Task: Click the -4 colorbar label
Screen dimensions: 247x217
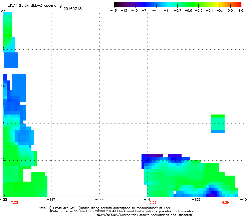Action: [x=155, y=11]
